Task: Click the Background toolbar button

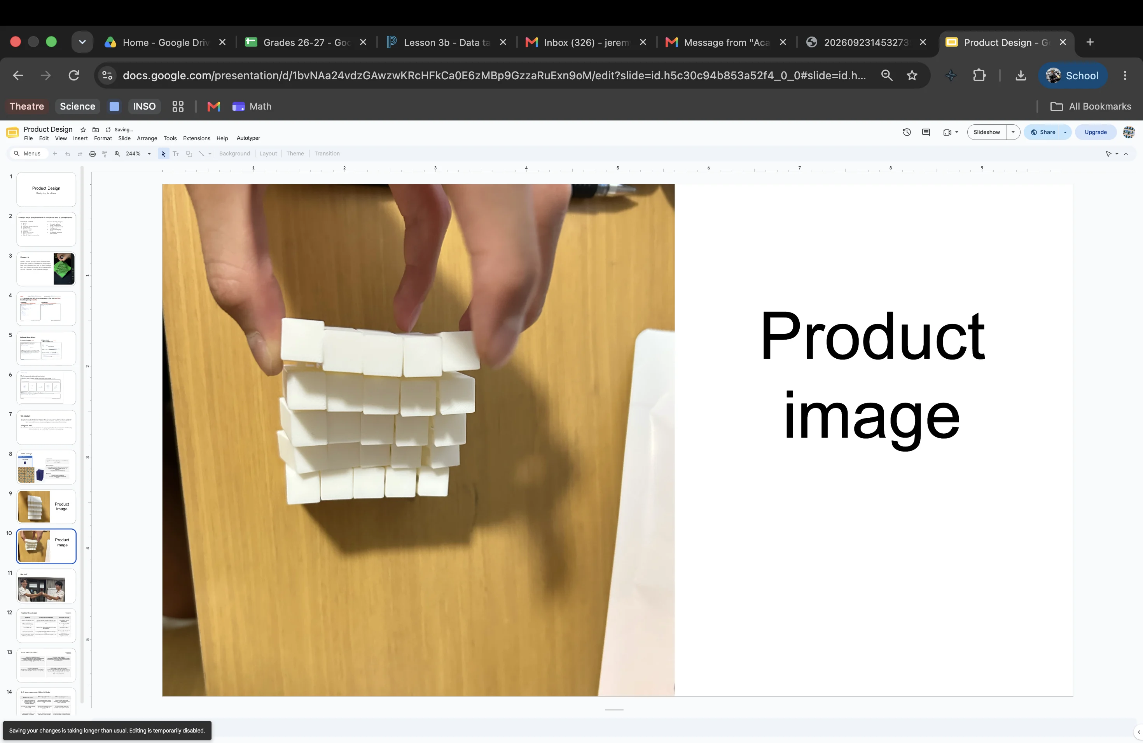Action: pos(234,153)
